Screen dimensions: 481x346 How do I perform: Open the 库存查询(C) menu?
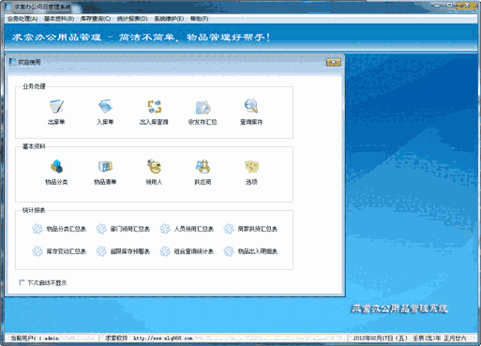pos(96,19)
